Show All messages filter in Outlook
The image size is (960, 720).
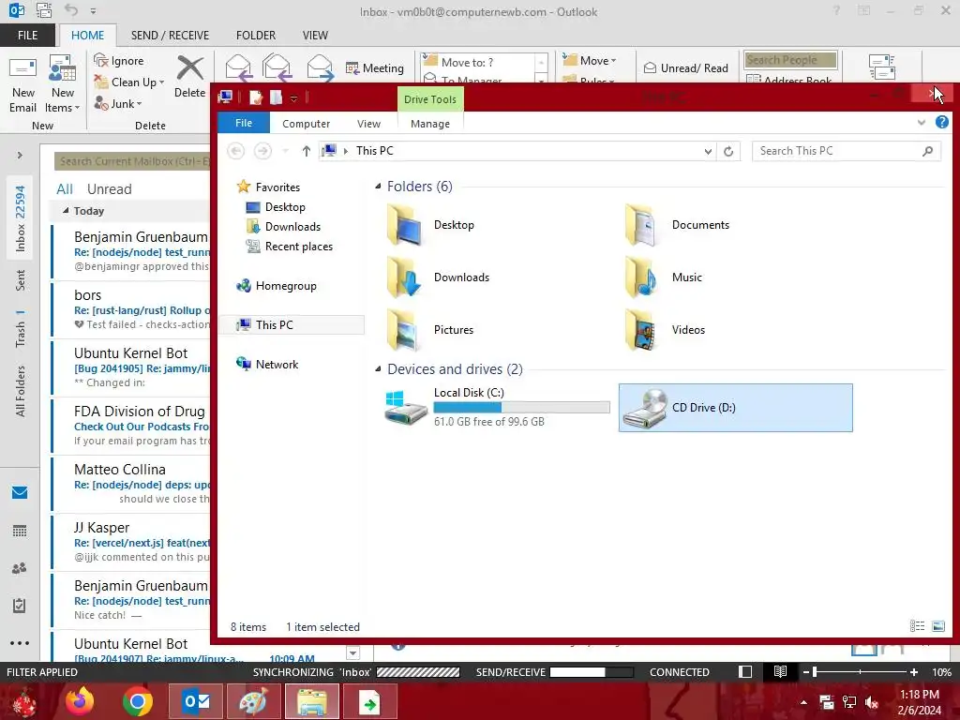tap(65, 189)
